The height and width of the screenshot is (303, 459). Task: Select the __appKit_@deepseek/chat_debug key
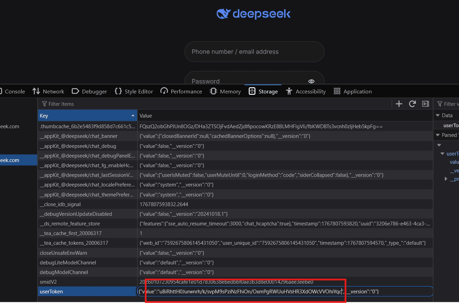tap(88, 146)
